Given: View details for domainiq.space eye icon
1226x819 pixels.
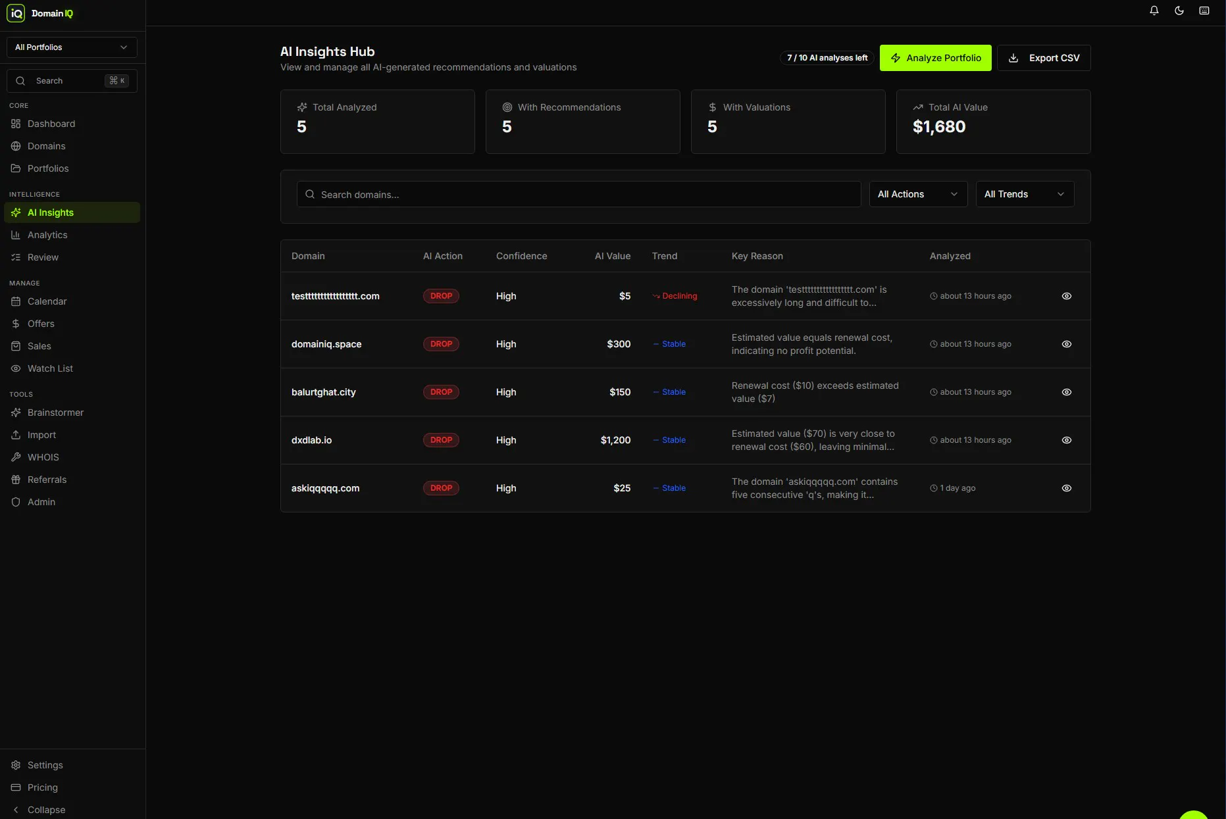Looking at the screenshot, I should click(x=1067, y=344).
